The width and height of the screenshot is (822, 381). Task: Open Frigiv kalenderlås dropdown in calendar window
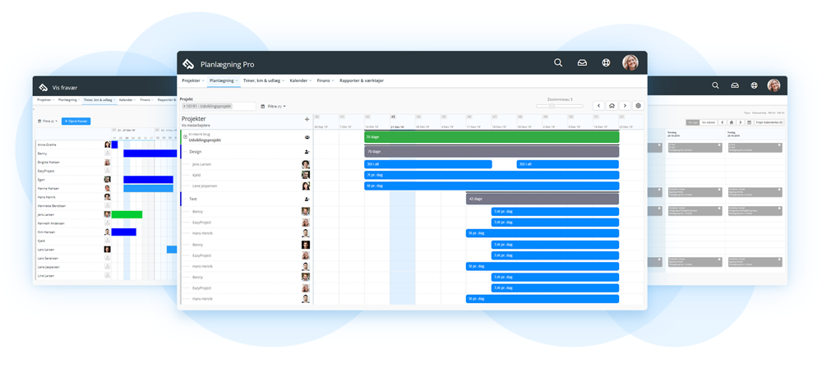pos(769,122)
